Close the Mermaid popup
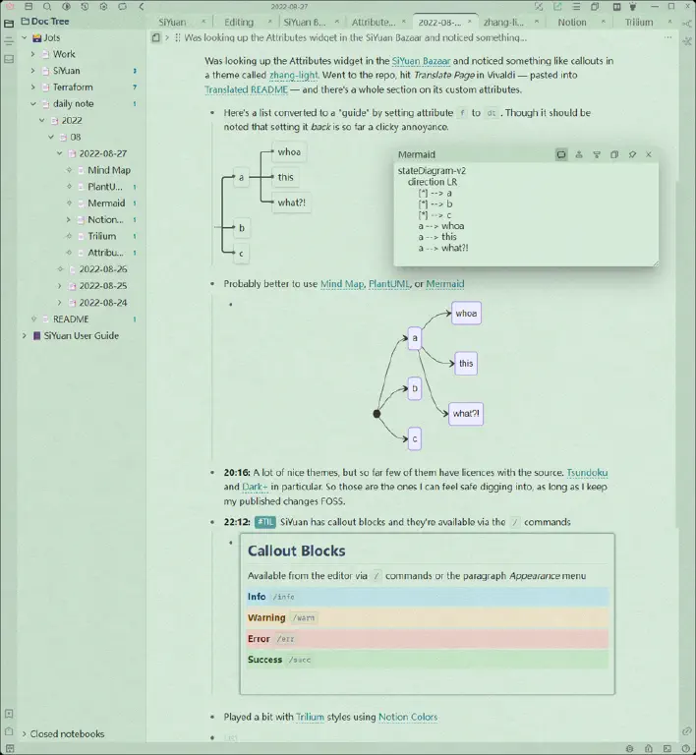The width and height of the screenshot is (696, 755). tap(649, 154)
